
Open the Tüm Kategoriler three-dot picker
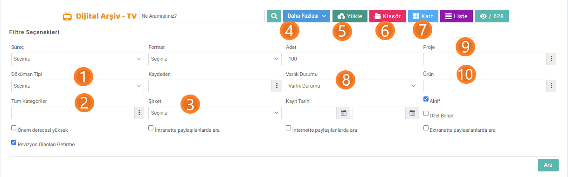click(x=139, y=113)
